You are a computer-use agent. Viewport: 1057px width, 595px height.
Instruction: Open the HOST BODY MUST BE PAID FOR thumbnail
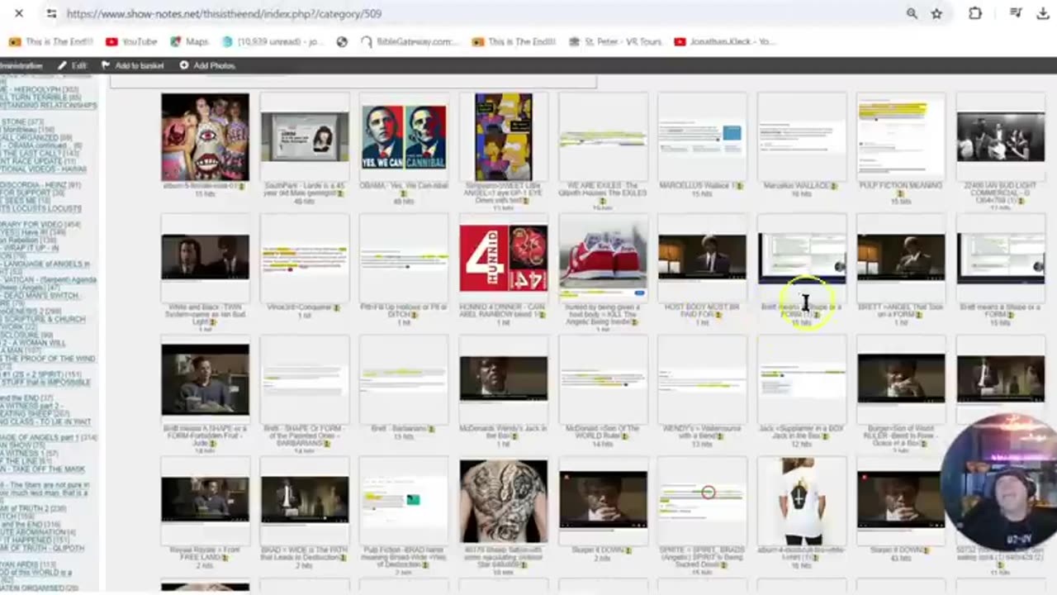click(702, 257)
